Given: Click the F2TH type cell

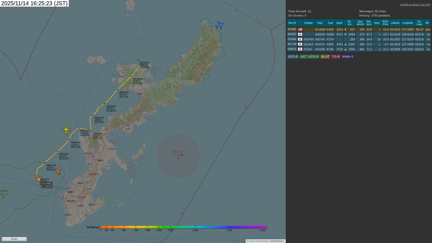Looking at the screenshot, I should (x=330, y=39).
